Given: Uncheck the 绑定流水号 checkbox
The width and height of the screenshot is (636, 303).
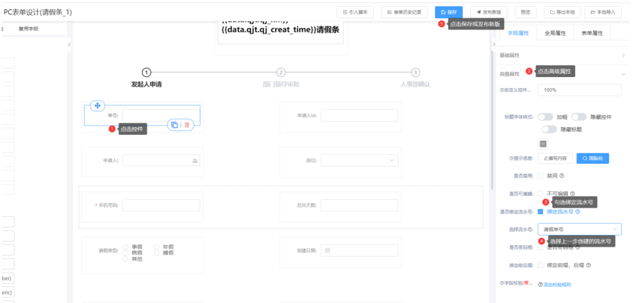Looking at the screenshot, I should (540, 211).
